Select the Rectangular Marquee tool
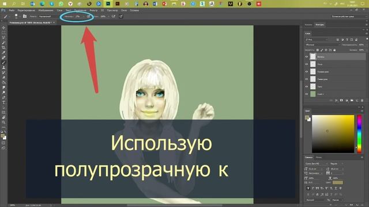 click(3, 33)
